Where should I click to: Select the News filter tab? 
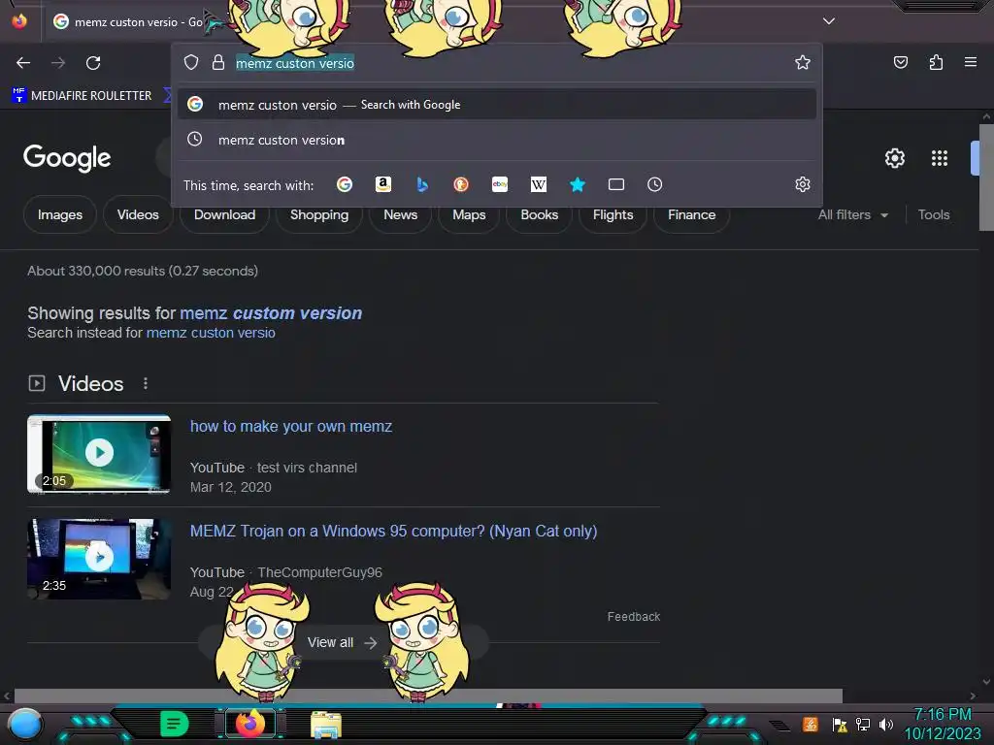401,214
